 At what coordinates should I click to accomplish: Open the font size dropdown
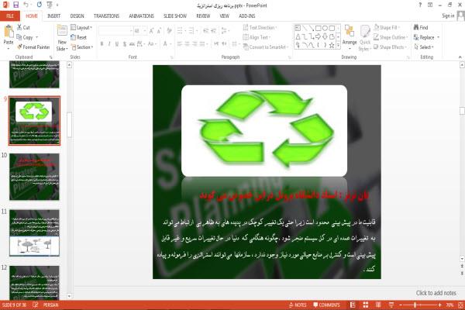tap(144, 30)
